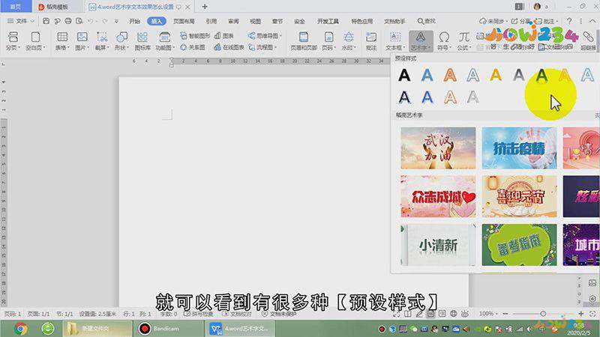Viewport: 600px width, 337px height.
Task: Switch to the View (视图) tab
Action: (x=255, y=21)
